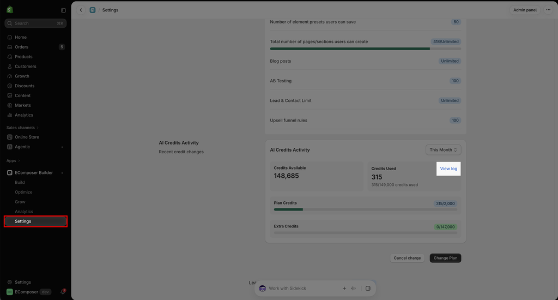
Task: Select the highlighted Settings submenu item
Action: coord(35,221)
